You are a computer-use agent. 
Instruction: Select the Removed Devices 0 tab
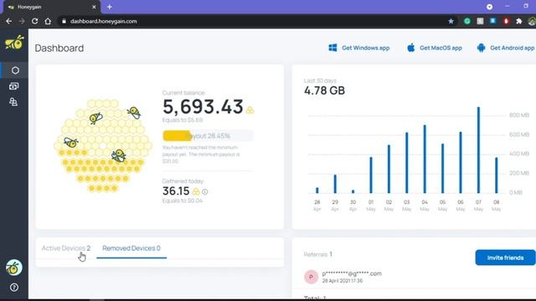[x=131, y=248]
